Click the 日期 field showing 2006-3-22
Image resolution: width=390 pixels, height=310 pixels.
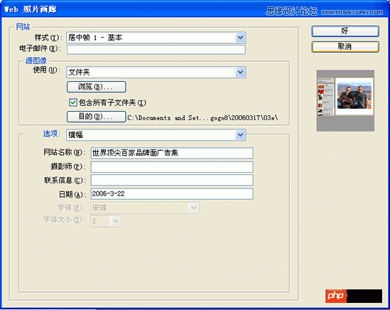coord(172,193)
